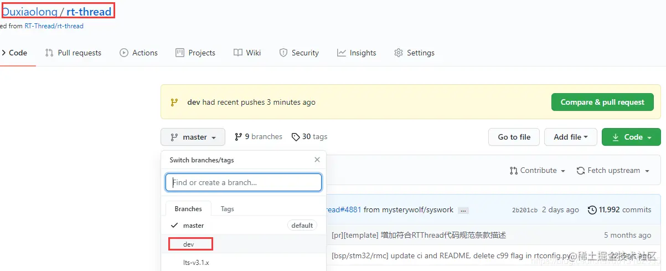Expand the Contribute dropdown
The width and height of the screenshot is (666, 271).
(538, 171)
